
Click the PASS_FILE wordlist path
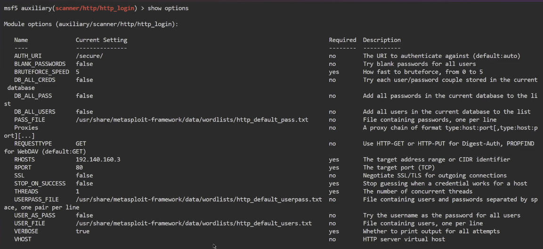pos(192,120)
